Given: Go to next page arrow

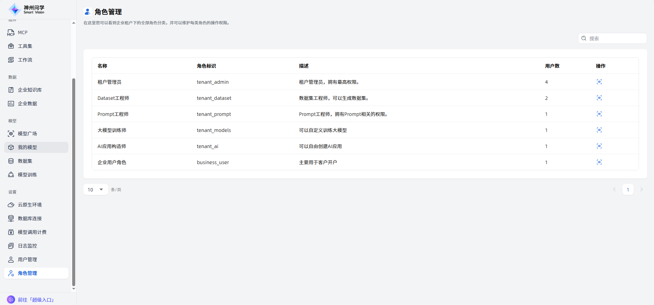Looking at the screenshot, I should click(641, 189).
